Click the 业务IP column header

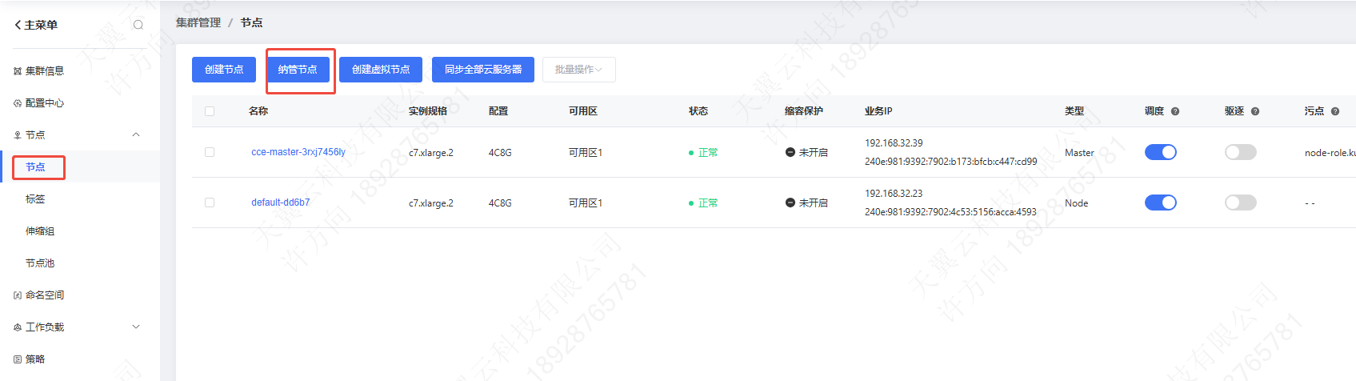point(878,111)
